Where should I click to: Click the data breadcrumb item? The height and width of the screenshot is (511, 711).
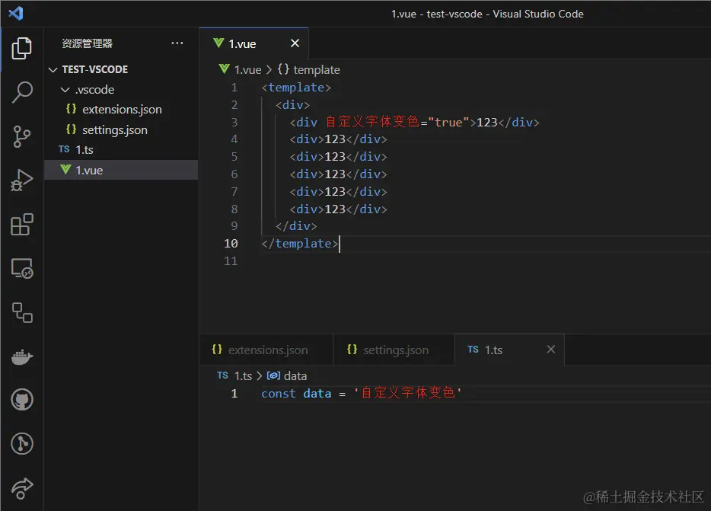(295, 375)
